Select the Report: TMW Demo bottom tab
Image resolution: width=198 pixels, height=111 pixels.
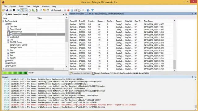click(x=121, y=73)
